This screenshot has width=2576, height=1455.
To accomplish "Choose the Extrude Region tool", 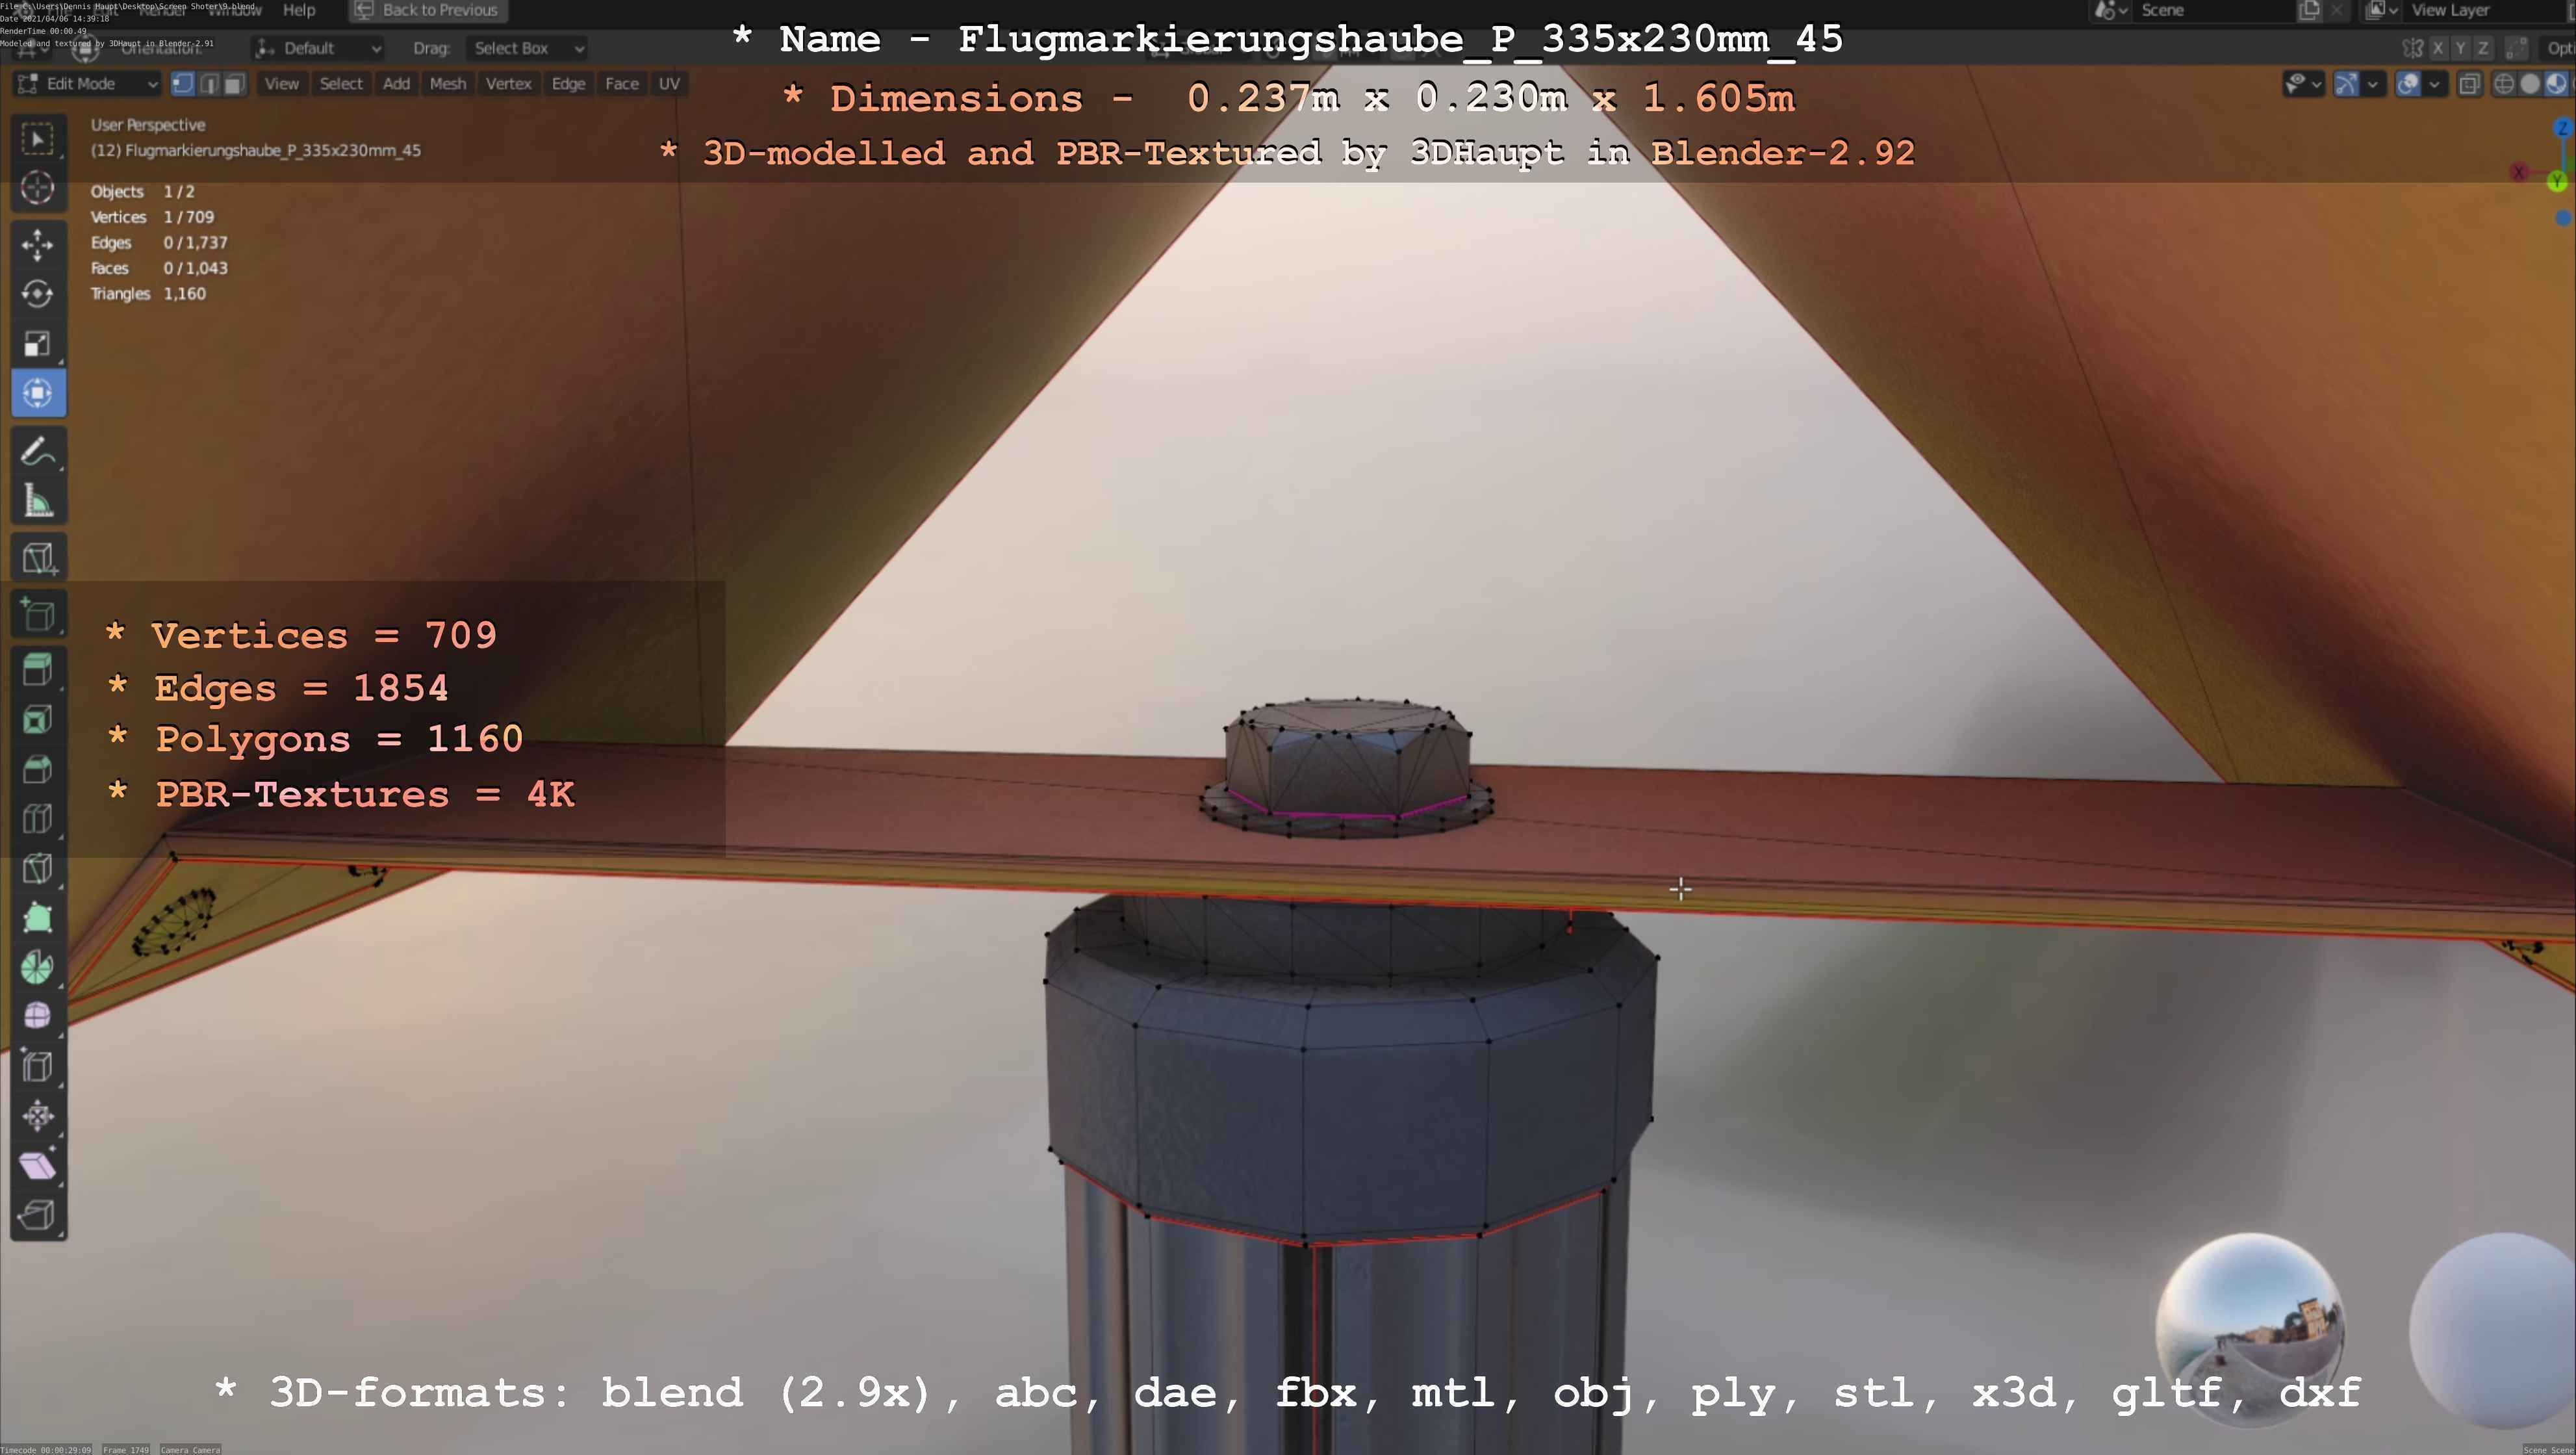I will point(38,669).
